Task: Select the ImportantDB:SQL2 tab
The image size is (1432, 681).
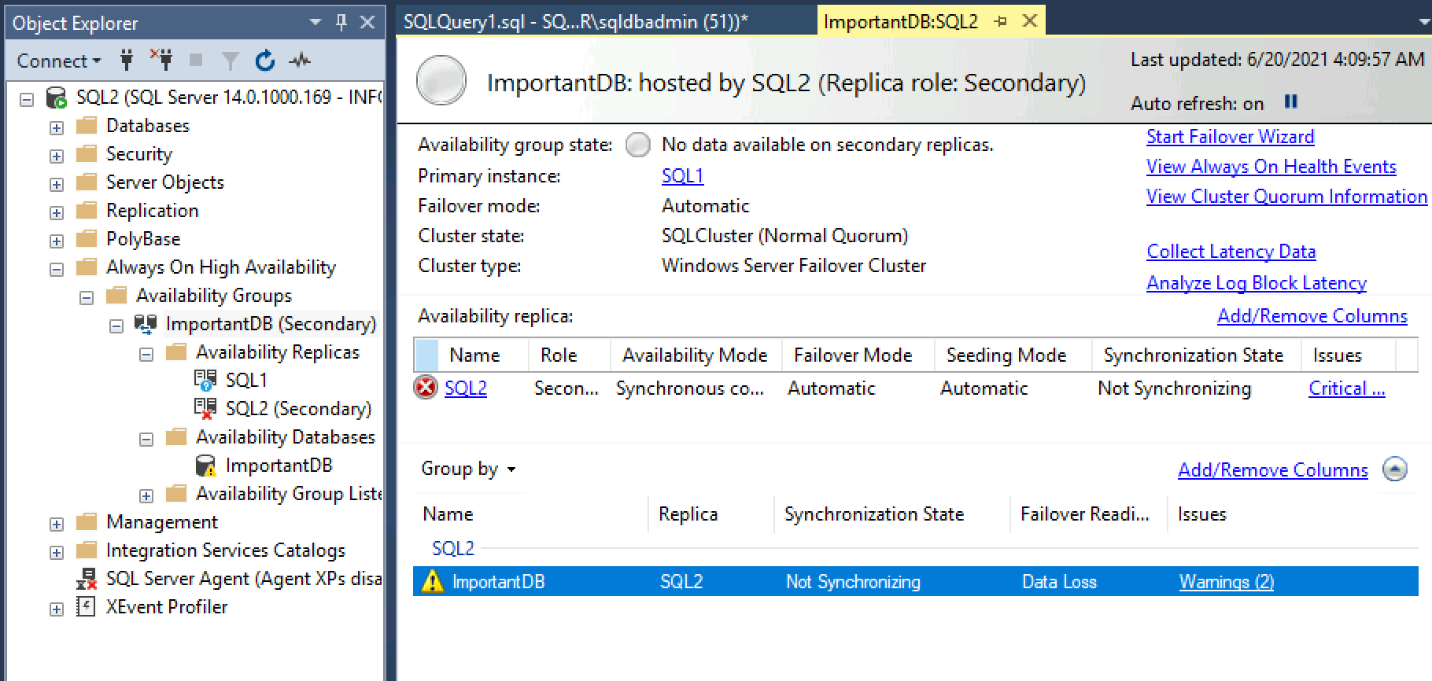Action: 900,21
